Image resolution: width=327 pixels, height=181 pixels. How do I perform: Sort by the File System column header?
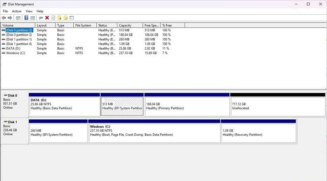pyautogui.click(x=85, y=25)
